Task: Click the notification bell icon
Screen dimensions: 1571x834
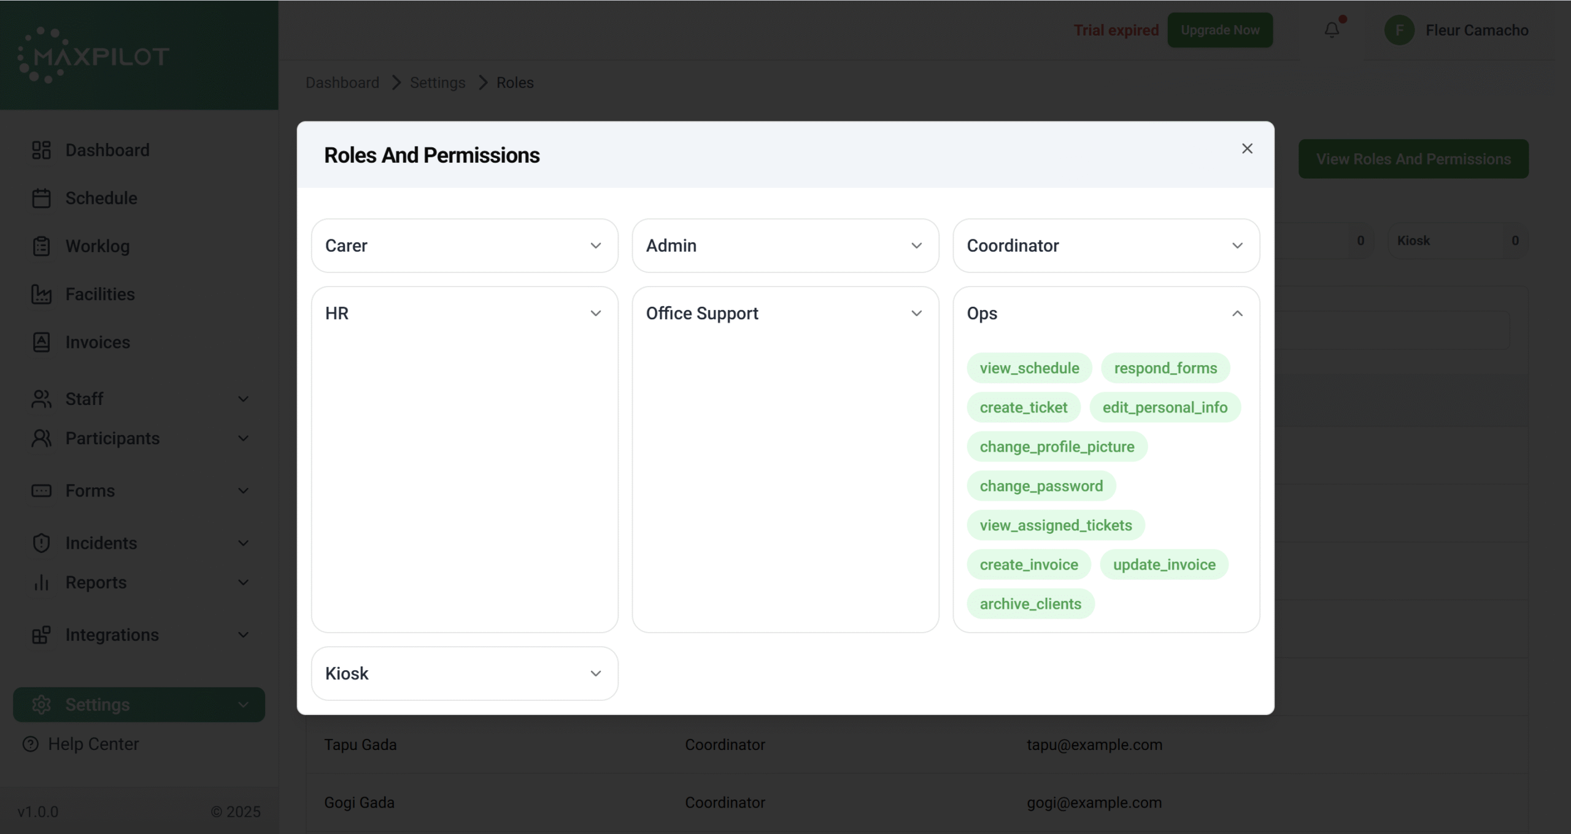Action: click(1331, 29)
